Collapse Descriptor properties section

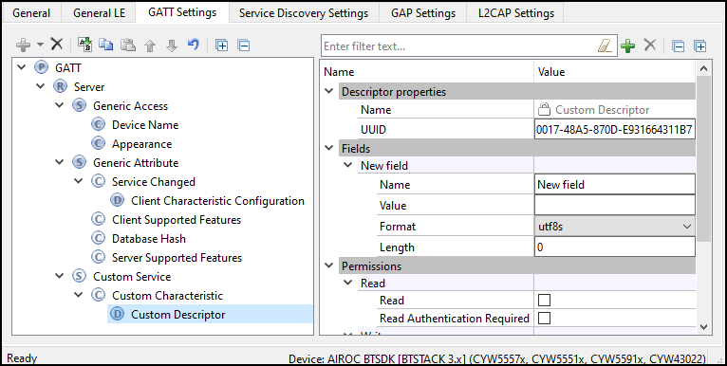329,91
